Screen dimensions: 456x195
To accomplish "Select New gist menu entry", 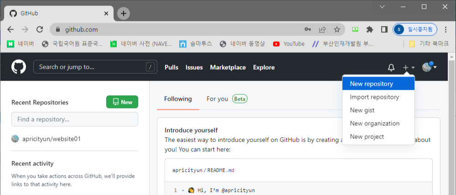I will [x=378, y=110].
